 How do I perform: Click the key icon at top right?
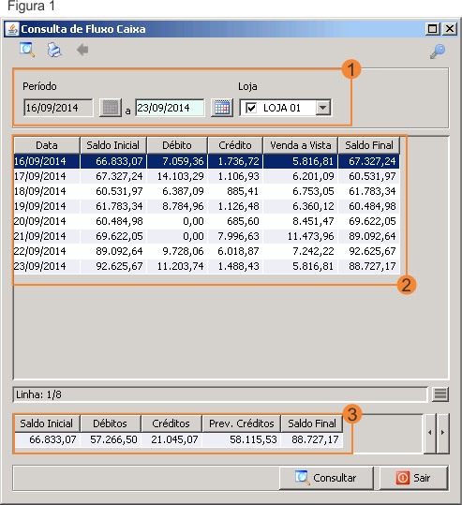pos(438,52)
